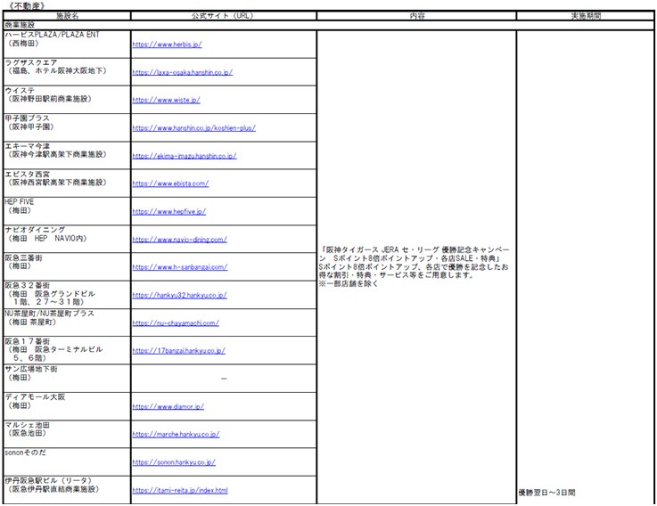The width and height of the screenshot is (657, 506).
Task: Open the hankyu32.hankyu.co.jp link
Action: pos(180,295)
